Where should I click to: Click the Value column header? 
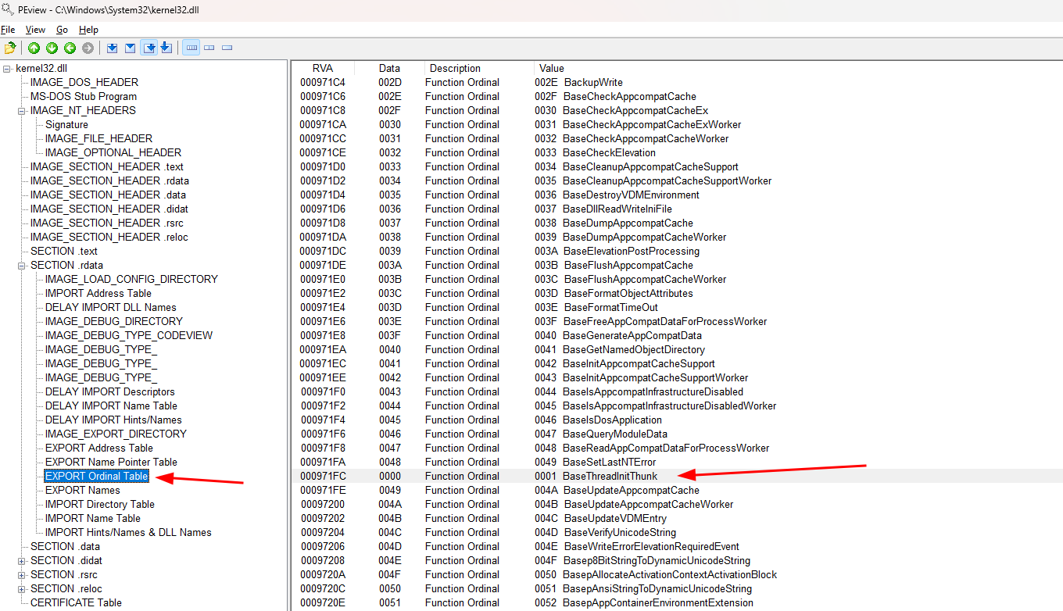[551, 69]
